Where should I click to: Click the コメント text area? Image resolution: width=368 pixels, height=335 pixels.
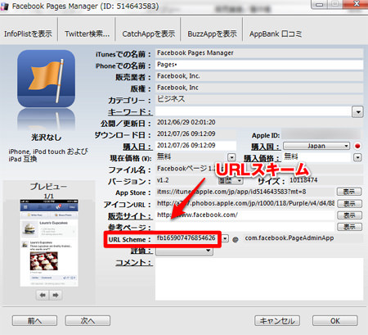[259, 278]
